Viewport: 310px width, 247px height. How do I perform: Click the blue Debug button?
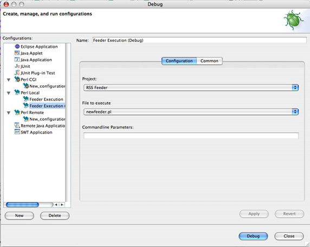tap(253, 236)
